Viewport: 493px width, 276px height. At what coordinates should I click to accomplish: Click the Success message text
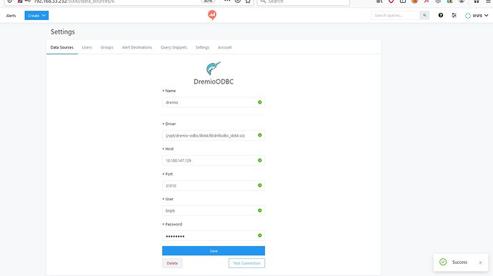459,262
